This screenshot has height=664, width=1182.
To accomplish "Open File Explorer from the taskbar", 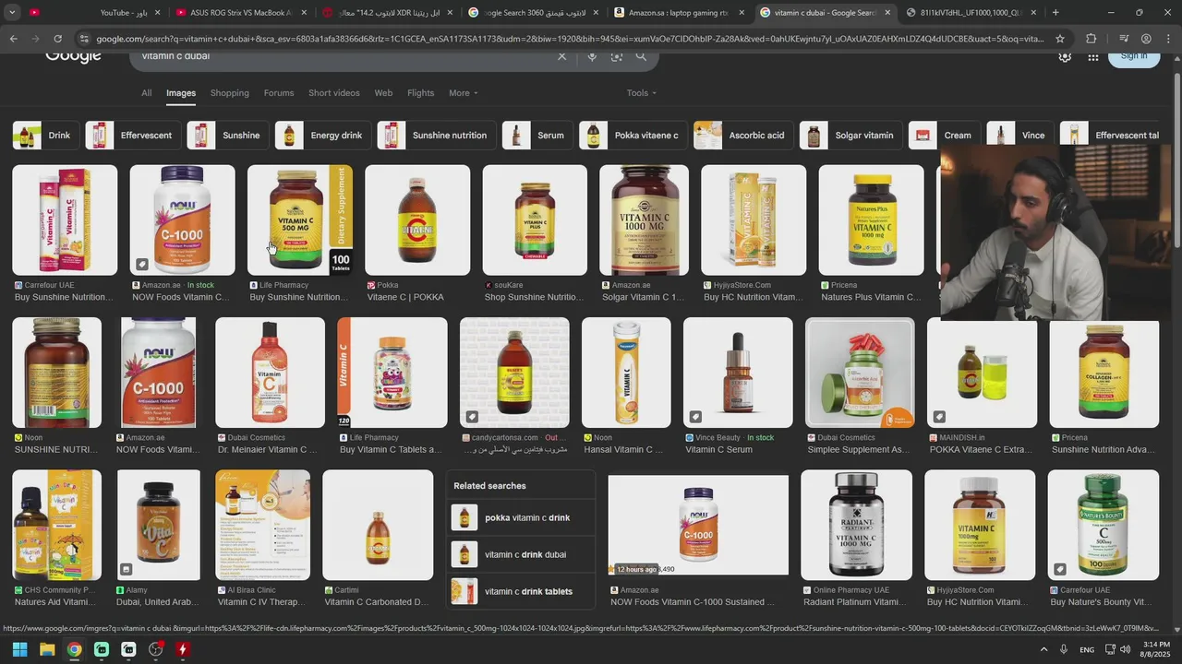I will (47, 649).
